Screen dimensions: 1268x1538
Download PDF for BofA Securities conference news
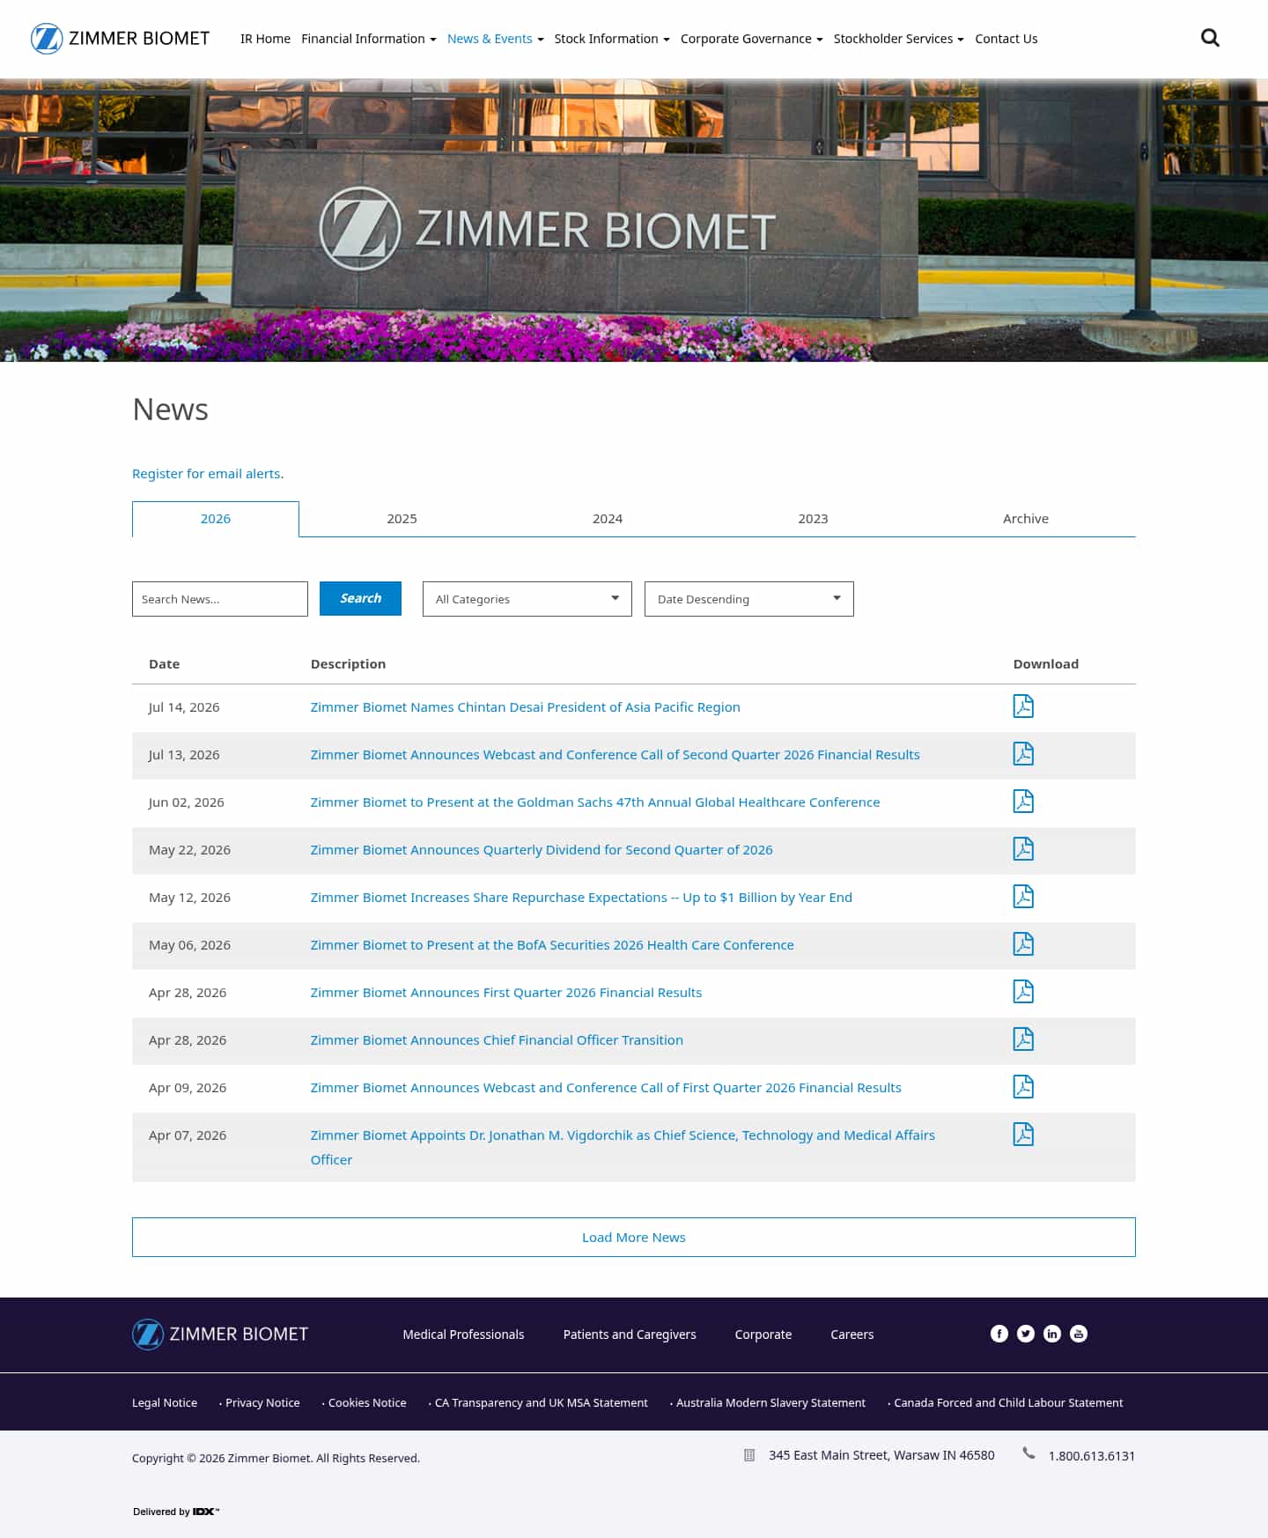point(1023,944)
